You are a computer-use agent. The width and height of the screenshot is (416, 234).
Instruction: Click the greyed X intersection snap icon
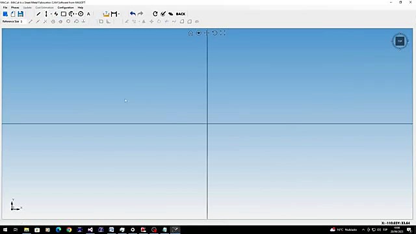tap(45, 21)
